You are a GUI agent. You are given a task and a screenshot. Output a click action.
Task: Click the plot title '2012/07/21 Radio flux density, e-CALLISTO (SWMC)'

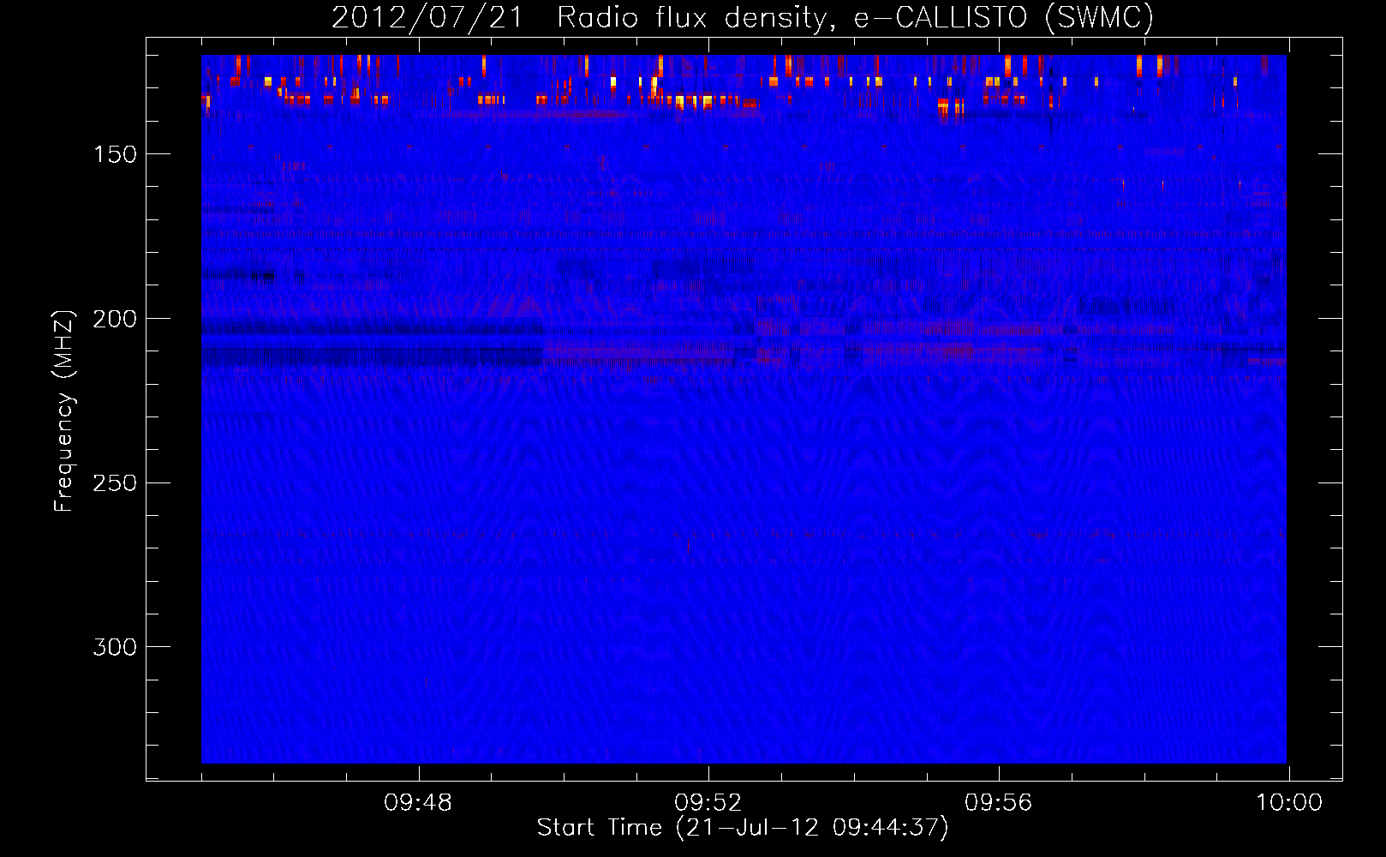[743, 17]
